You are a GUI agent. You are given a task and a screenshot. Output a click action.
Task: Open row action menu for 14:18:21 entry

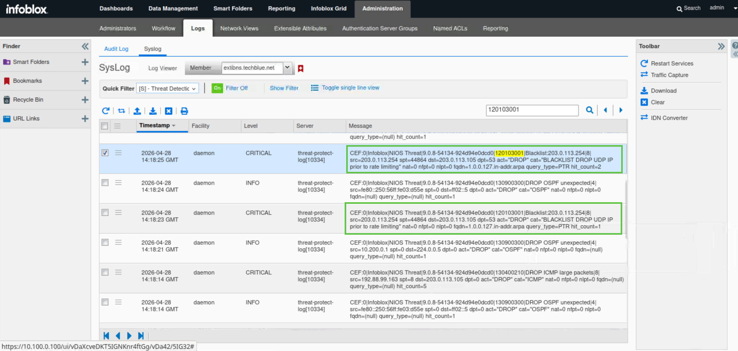point(118,242)
